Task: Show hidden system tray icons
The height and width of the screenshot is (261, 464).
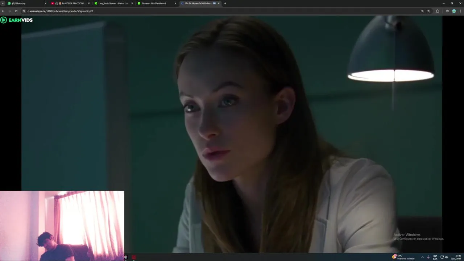Action: (x=422, y=257)
